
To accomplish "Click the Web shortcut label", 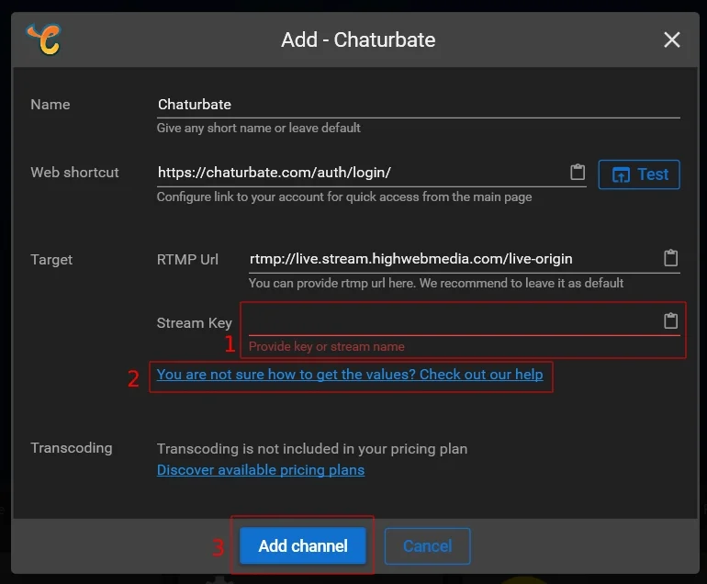I will point(75,173).
